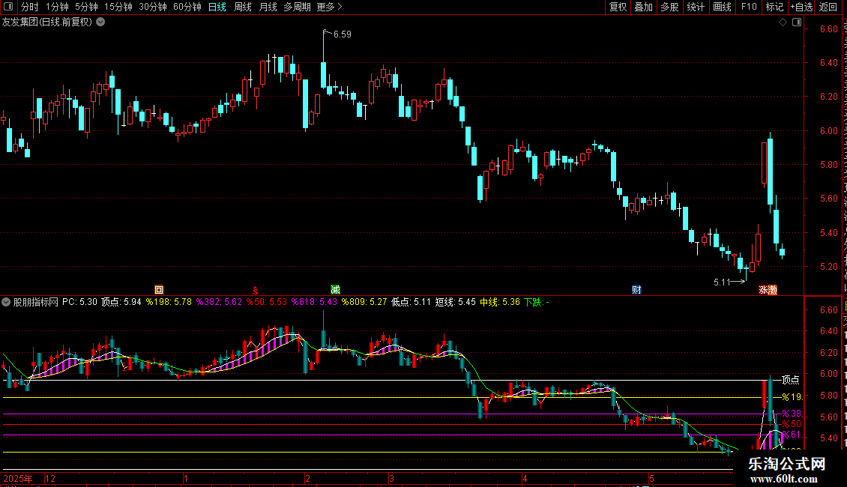Open the 多股 multi-stock view
This screenshot has width=847, height=487.
pos(670,7)
